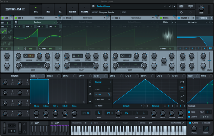
Task: Switch to the GLOBAL tab
Action: pos(85,9)
